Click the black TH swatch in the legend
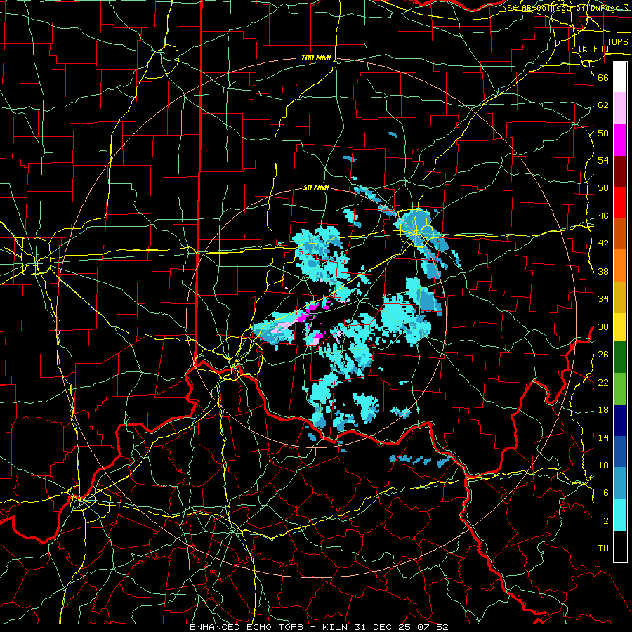The height and width of the screenshot is (632, 632). click(x=620, y=546)
